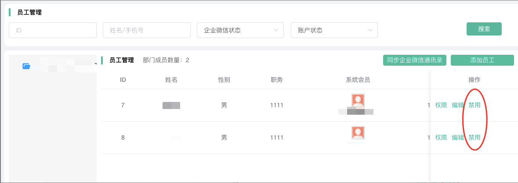Disable employee ID 8 via 禁用
The image size is (518, 183).
point(475,137)
